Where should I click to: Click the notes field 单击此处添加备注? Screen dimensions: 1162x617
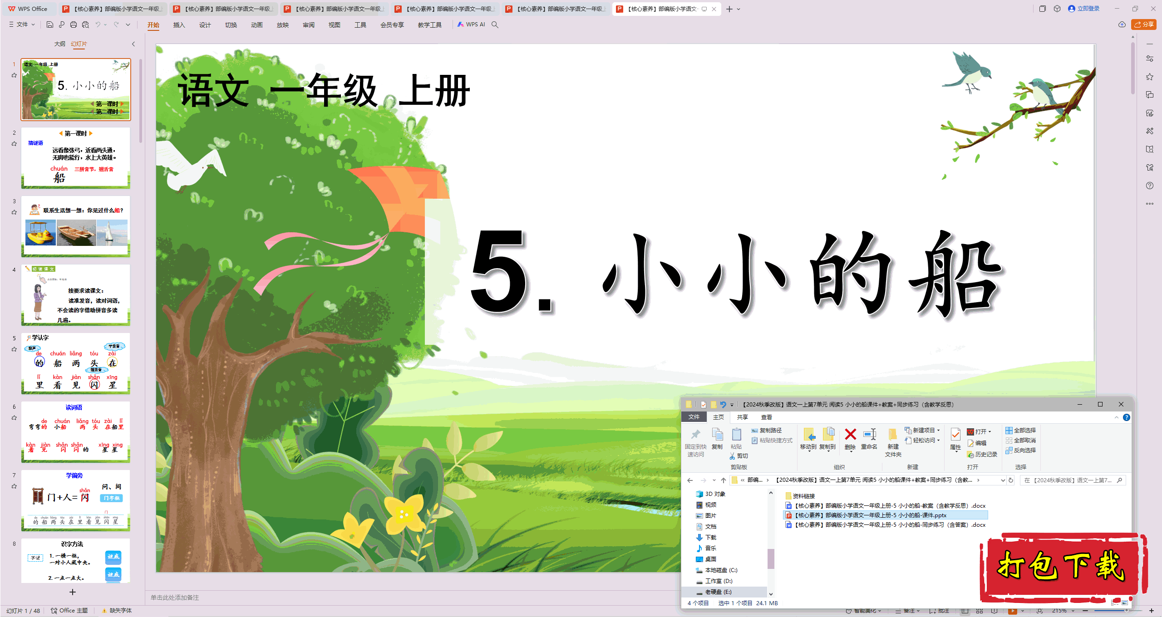pos(175,597)
